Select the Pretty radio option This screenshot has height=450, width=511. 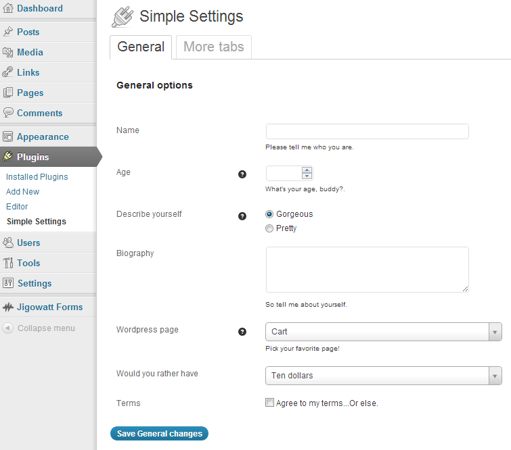[269, 228]
